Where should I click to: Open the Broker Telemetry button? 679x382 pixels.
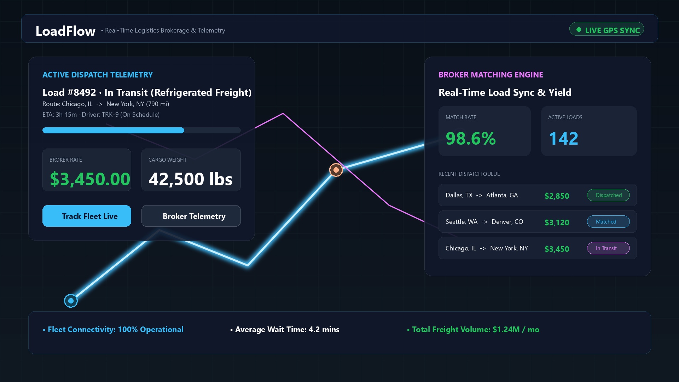tap(191, 216)
